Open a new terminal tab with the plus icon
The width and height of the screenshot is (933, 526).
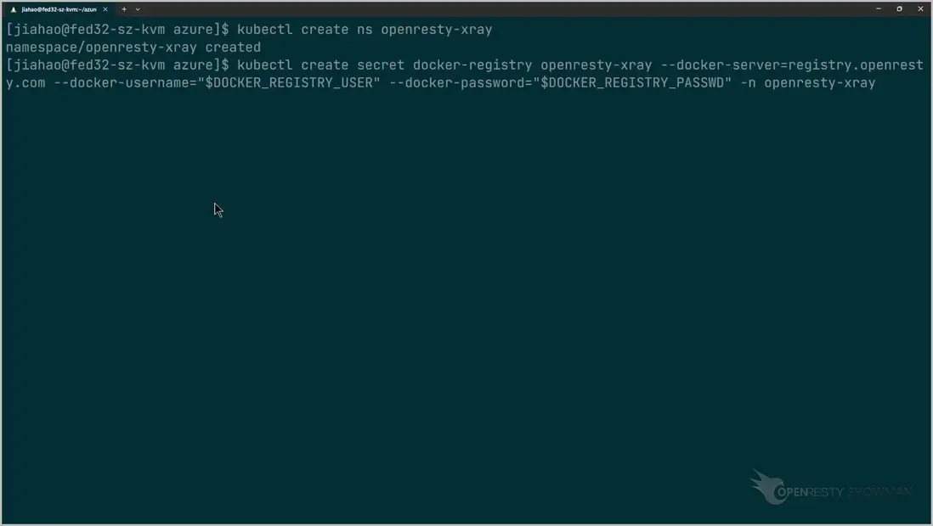[x=124, y=9]
